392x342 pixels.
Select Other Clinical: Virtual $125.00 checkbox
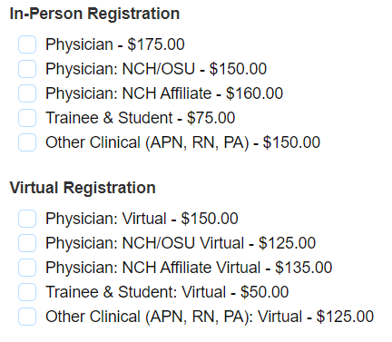[x=27, y=317]
